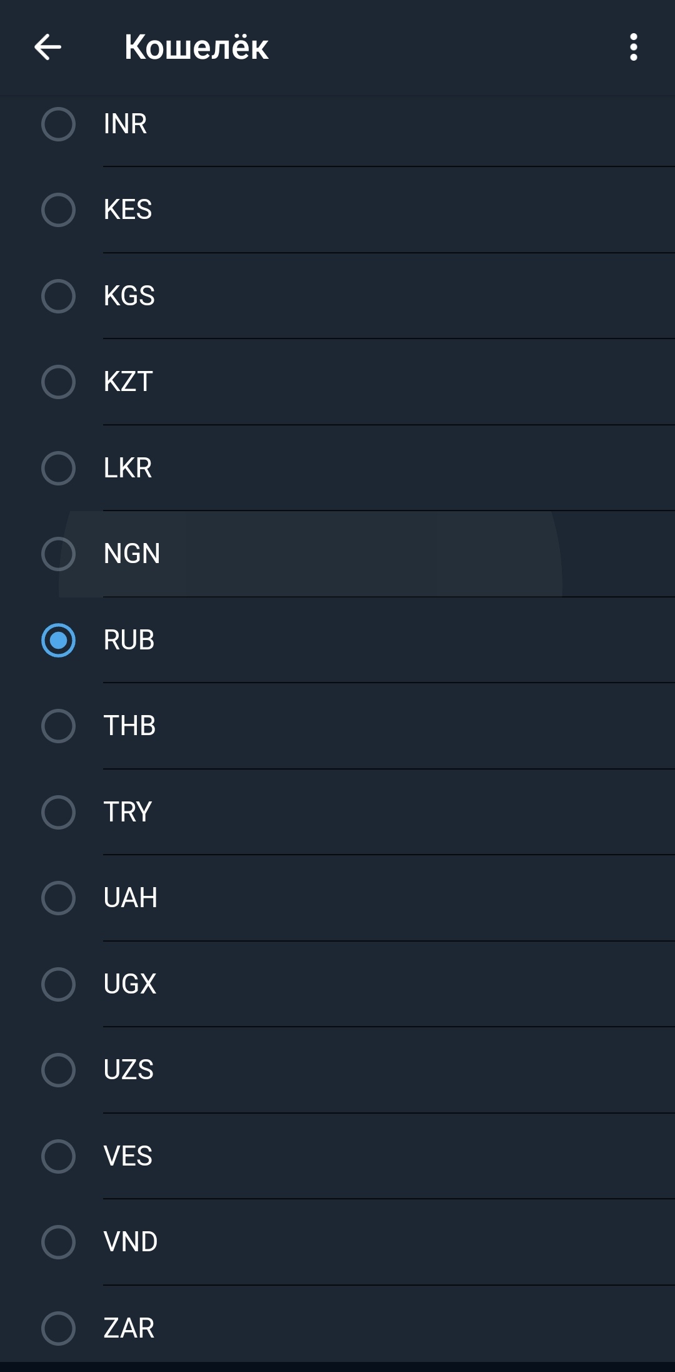Select LKR radio button
The height and width of the screenshot is (1372, 675).
(x=58, y=468)
